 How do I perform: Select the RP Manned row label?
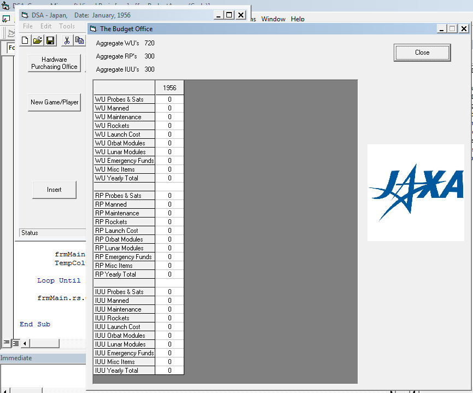pyautogui.click(x=124, y=204)
